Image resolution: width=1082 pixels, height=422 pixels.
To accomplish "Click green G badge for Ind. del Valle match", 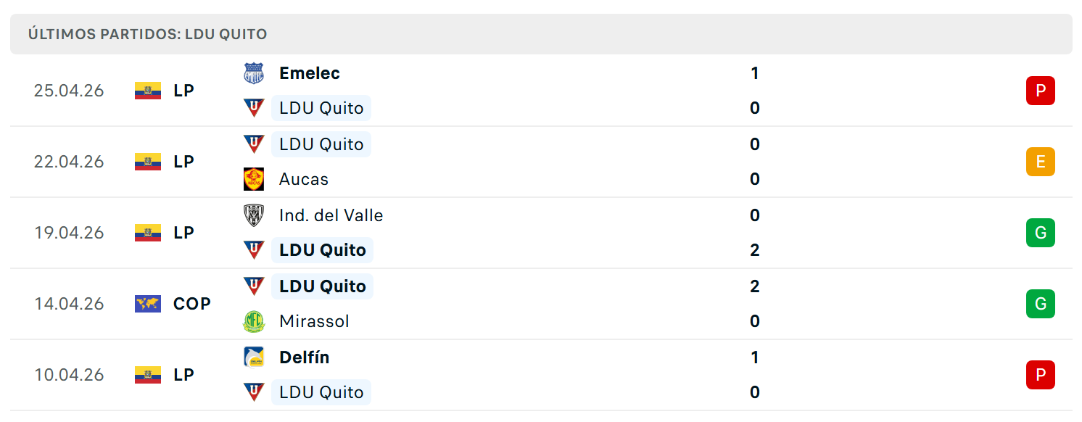I will coord(1040,233).
